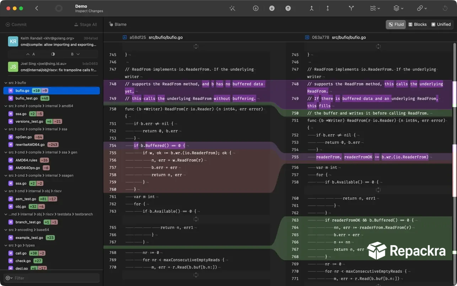The height and width of the screenshot is (286, 457).
Task: Select the check.go file
Action: pos(52,261)
